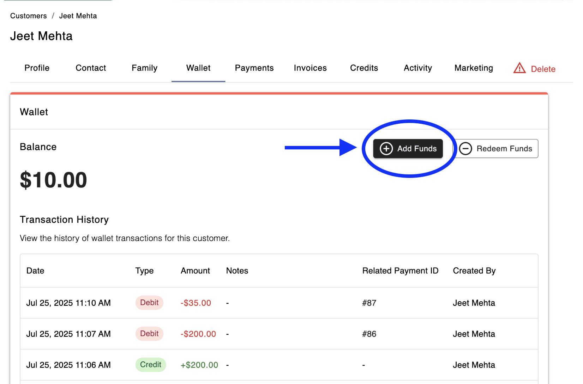Click Jeet Mehta in the breadcrumb
The width and height of the screenshot is (583, 384).
tap(78, 16)
